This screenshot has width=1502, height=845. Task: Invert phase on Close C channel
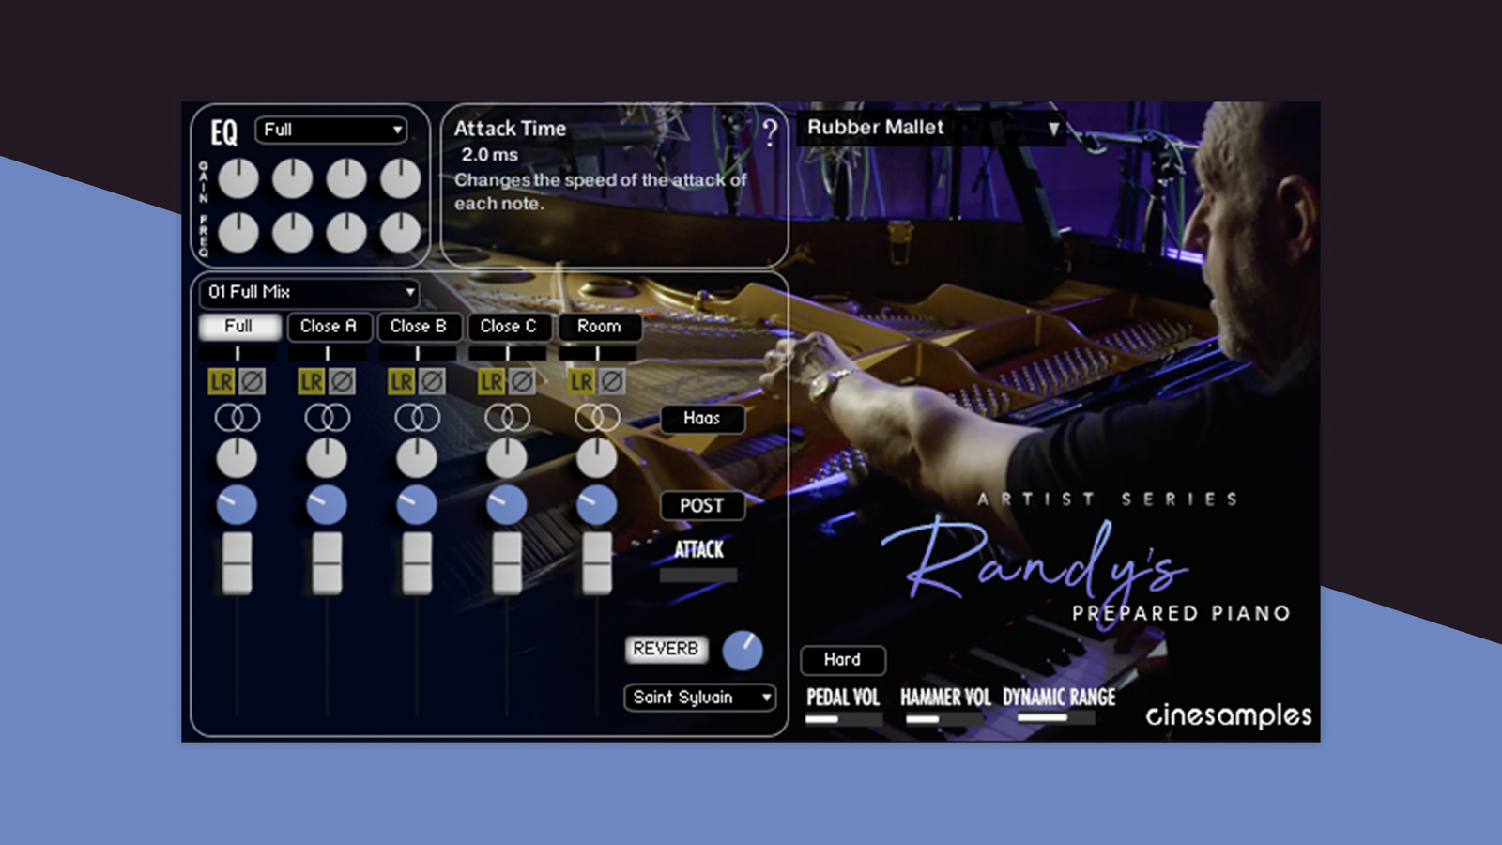click(522, 381)
